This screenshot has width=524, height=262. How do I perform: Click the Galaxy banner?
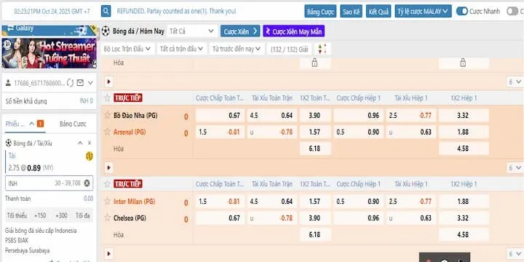click(x=49, y=30)
